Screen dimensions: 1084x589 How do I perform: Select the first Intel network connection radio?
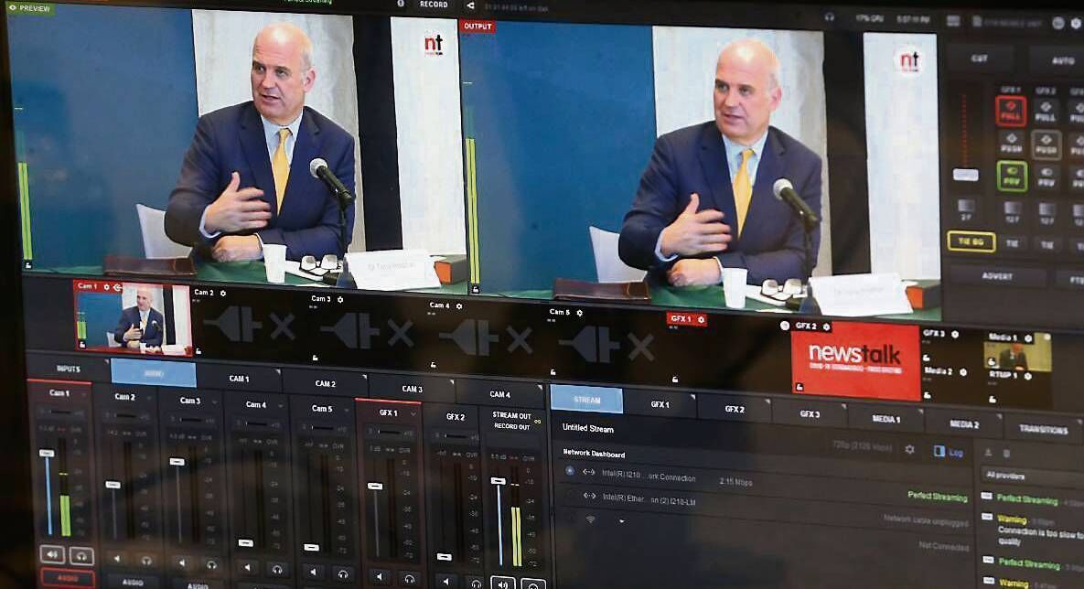tap(570, 471)
